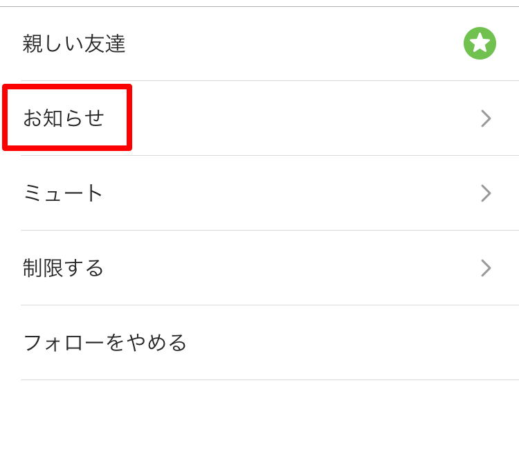This screenshot has width=519, height=455.
Task: Expand the ミュート chevron arrow
Action: 486,193
